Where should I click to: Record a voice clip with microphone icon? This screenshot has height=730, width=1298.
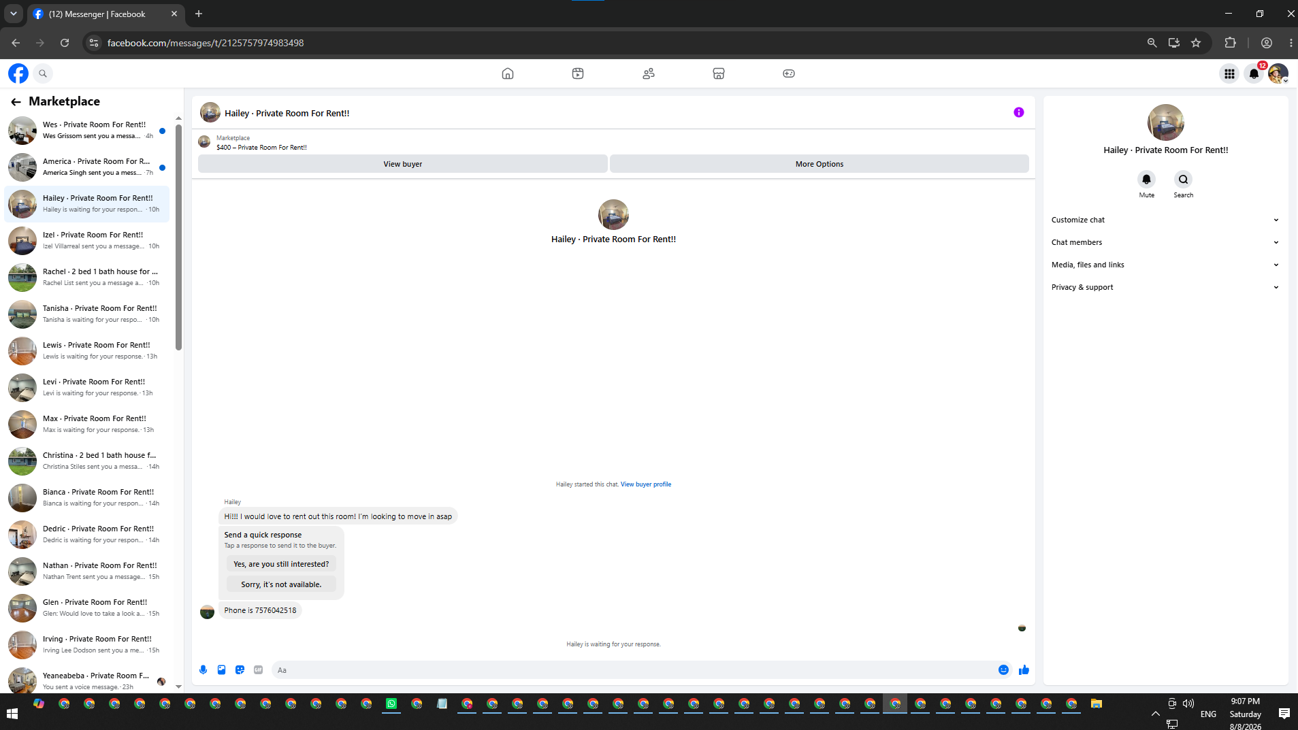click(x=204, y=670)
